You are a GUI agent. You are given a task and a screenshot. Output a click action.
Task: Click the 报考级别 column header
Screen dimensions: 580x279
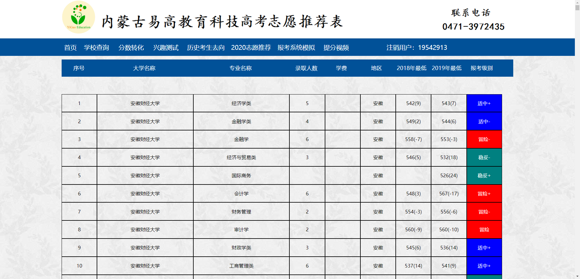(x=482, y=68)
